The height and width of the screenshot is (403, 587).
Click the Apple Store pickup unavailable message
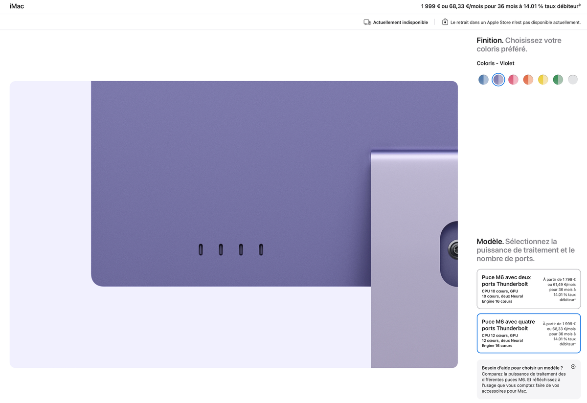(516, 22)
